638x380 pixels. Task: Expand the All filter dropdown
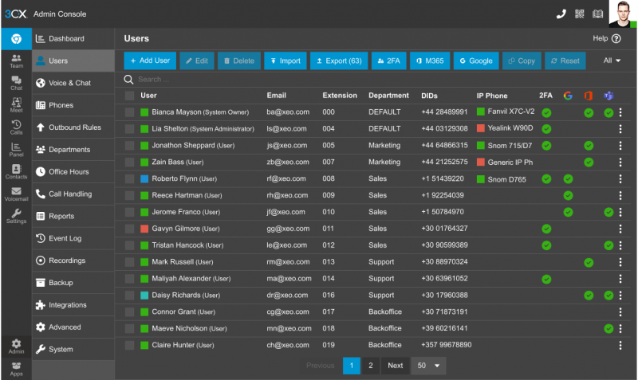(612, 61)
